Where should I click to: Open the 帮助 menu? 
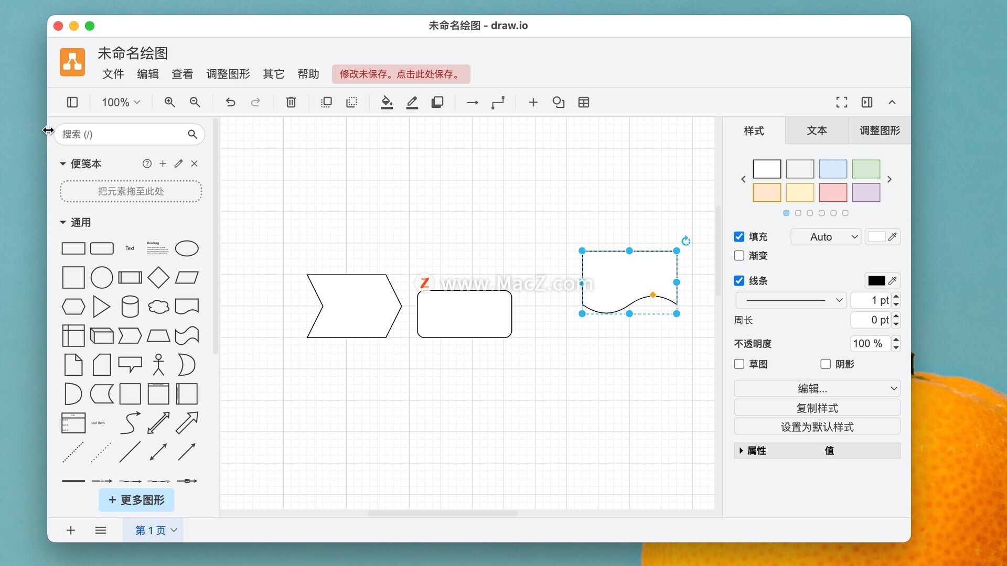coord(308,74)
